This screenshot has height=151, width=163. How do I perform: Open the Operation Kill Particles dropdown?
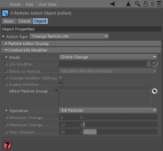tap(108, 110)
